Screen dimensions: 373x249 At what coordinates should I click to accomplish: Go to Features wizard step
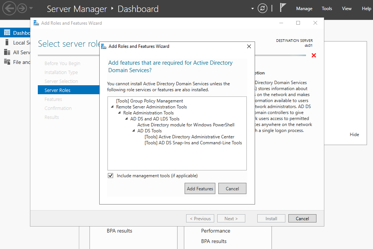click(53, 99)
